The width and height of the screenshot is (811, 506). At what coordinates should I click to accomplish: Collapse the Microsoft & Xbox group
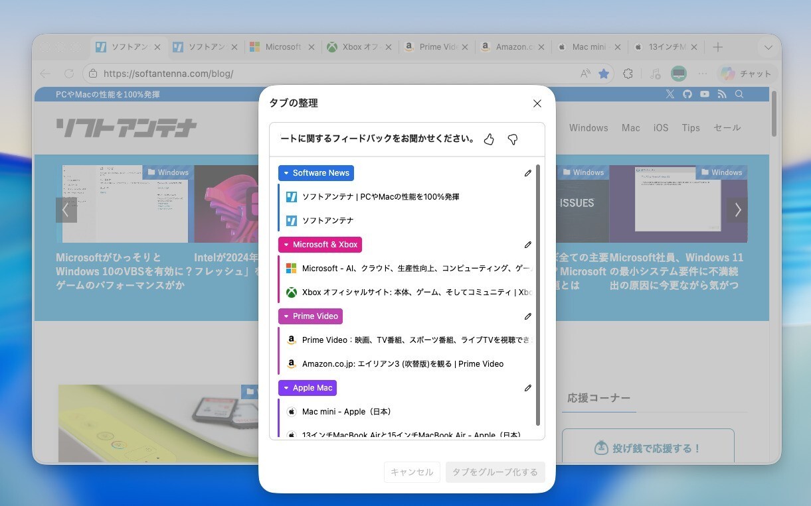pyautogui.click(x=286, y=245)
